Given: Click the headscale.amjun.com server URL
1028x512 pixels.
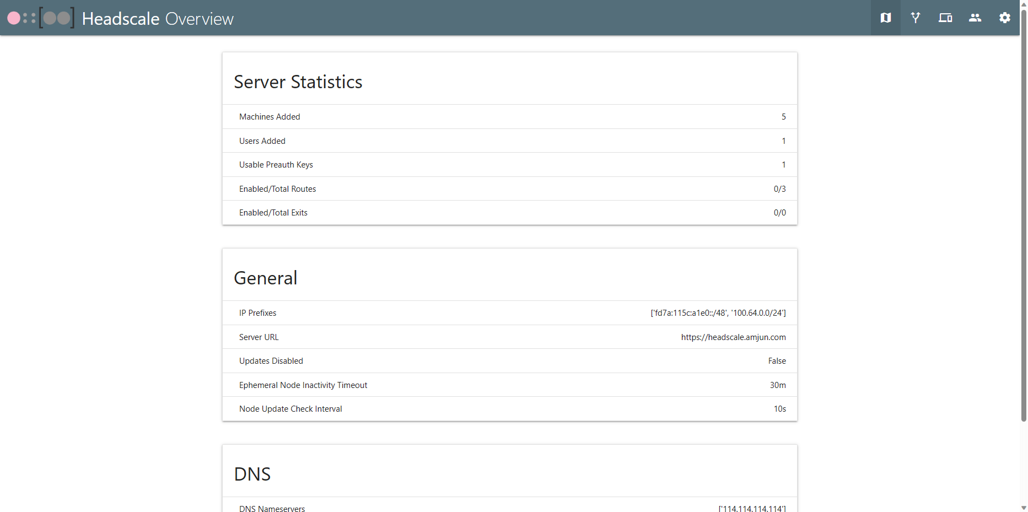Looking at the screenshot, I should [x=733, y=337].
